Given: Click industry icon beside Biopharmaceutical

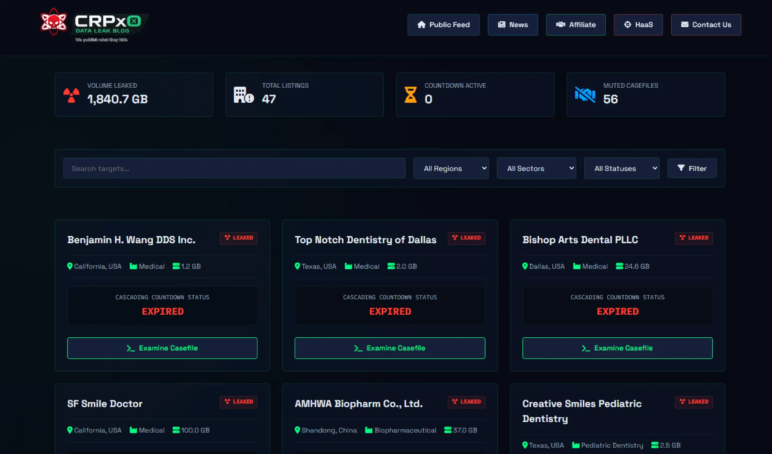Looking at the screenshot, I should pyautogui.click(x=369, y=430).
